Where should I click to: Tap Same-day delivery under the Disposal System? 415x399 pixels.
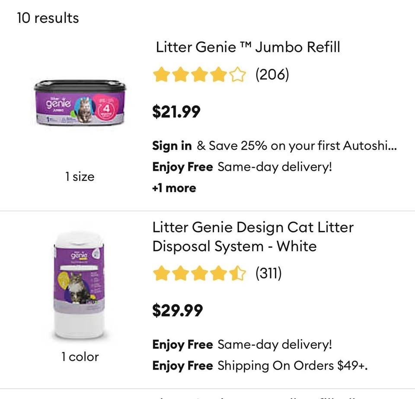275,345
